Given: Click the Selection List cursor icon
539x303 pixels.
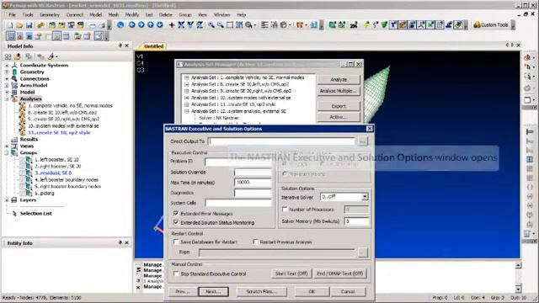Looking at the screenshot, I should click(14, 213).
